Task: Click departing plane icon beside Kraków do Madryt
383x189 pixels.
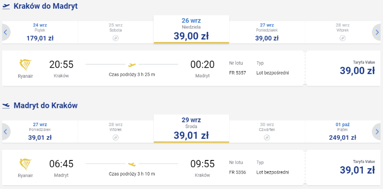Action: (6, 6)
